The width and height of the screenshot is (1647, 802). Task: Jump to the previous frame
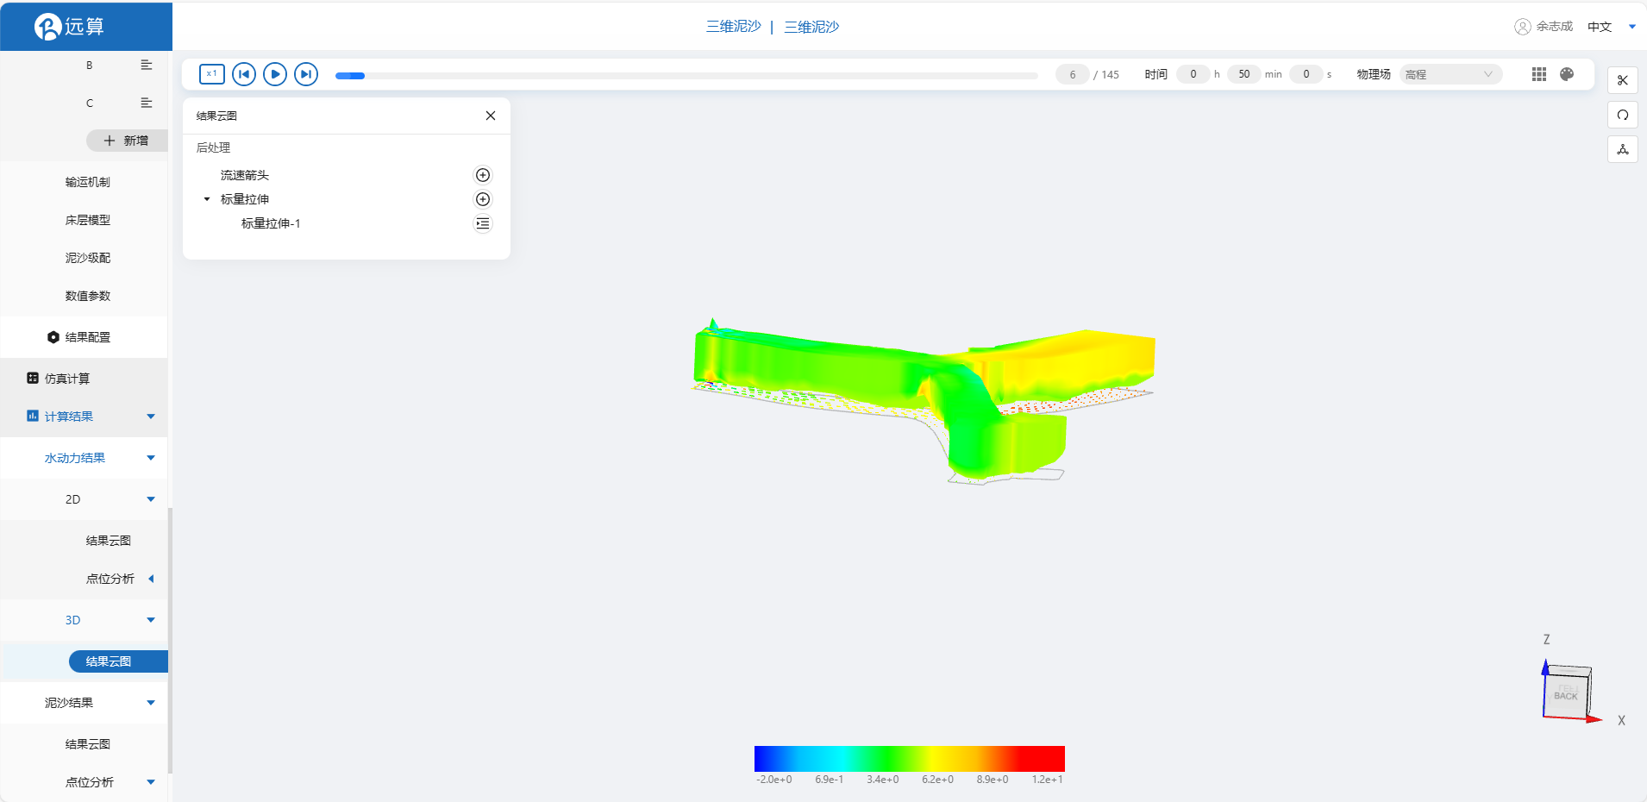point(244,74)
